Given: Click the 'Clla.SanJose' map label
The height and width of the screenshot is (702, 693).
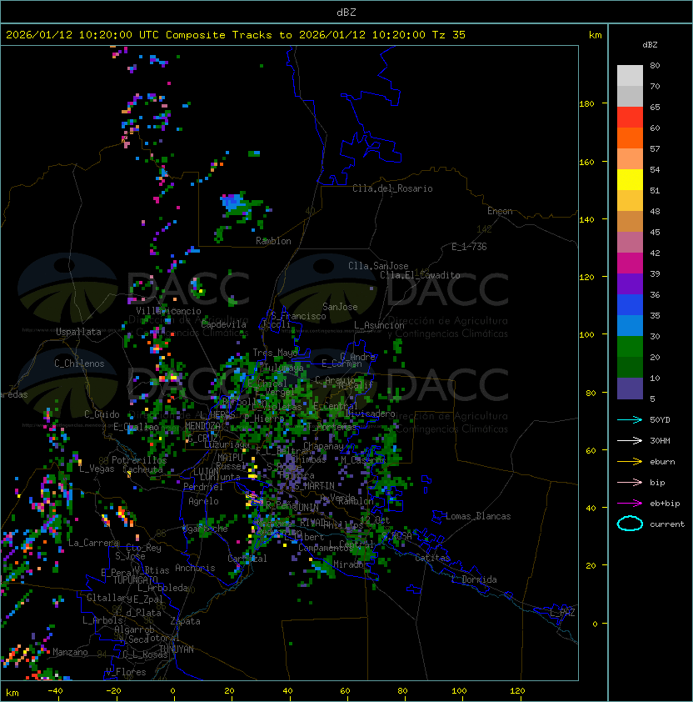Looking at the screenshot, I should [x=378, y=266].
